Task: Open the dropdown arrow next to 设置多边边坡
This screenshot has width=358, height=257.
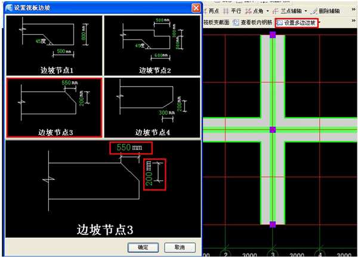Action: click(320, 23)
